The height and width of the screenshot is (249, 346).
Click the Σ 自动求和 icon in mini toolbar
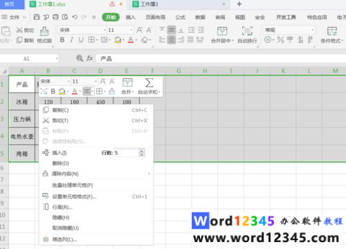[149, 83]
